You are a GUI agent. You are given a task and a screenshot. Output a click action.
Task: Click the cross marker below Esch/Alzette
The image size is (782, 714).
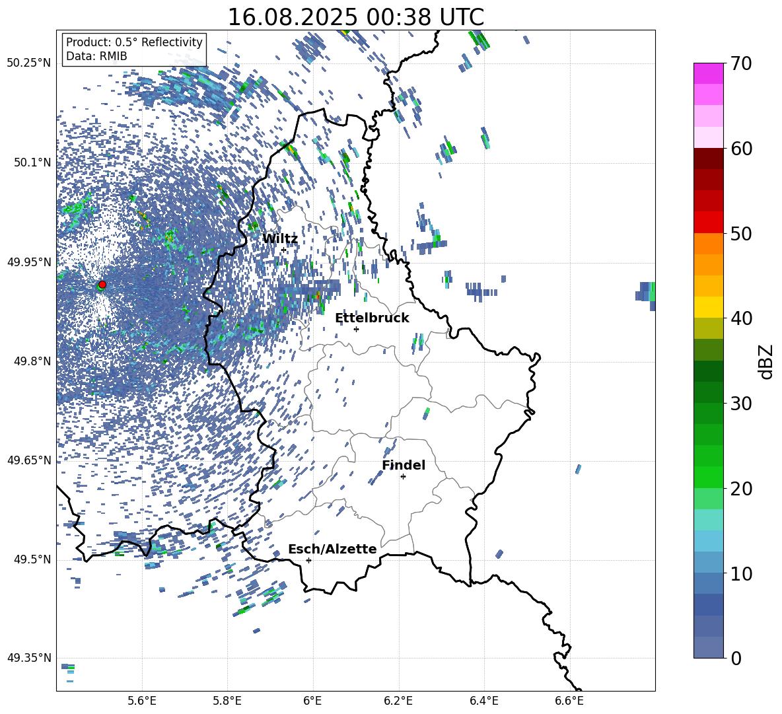pyautogui.click(x=308, y=560)
